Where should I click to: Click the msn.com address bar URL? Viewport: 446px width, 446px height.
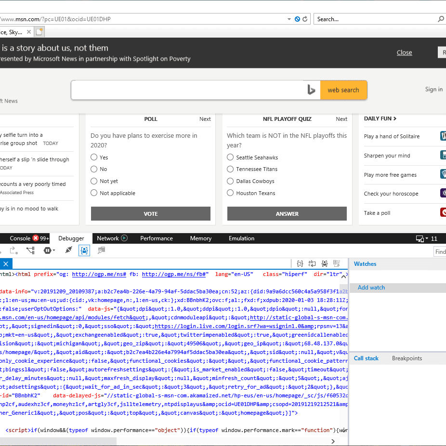[x=56, y=19]
